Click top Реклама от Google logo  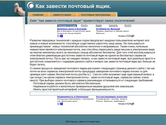click(126, 36)
